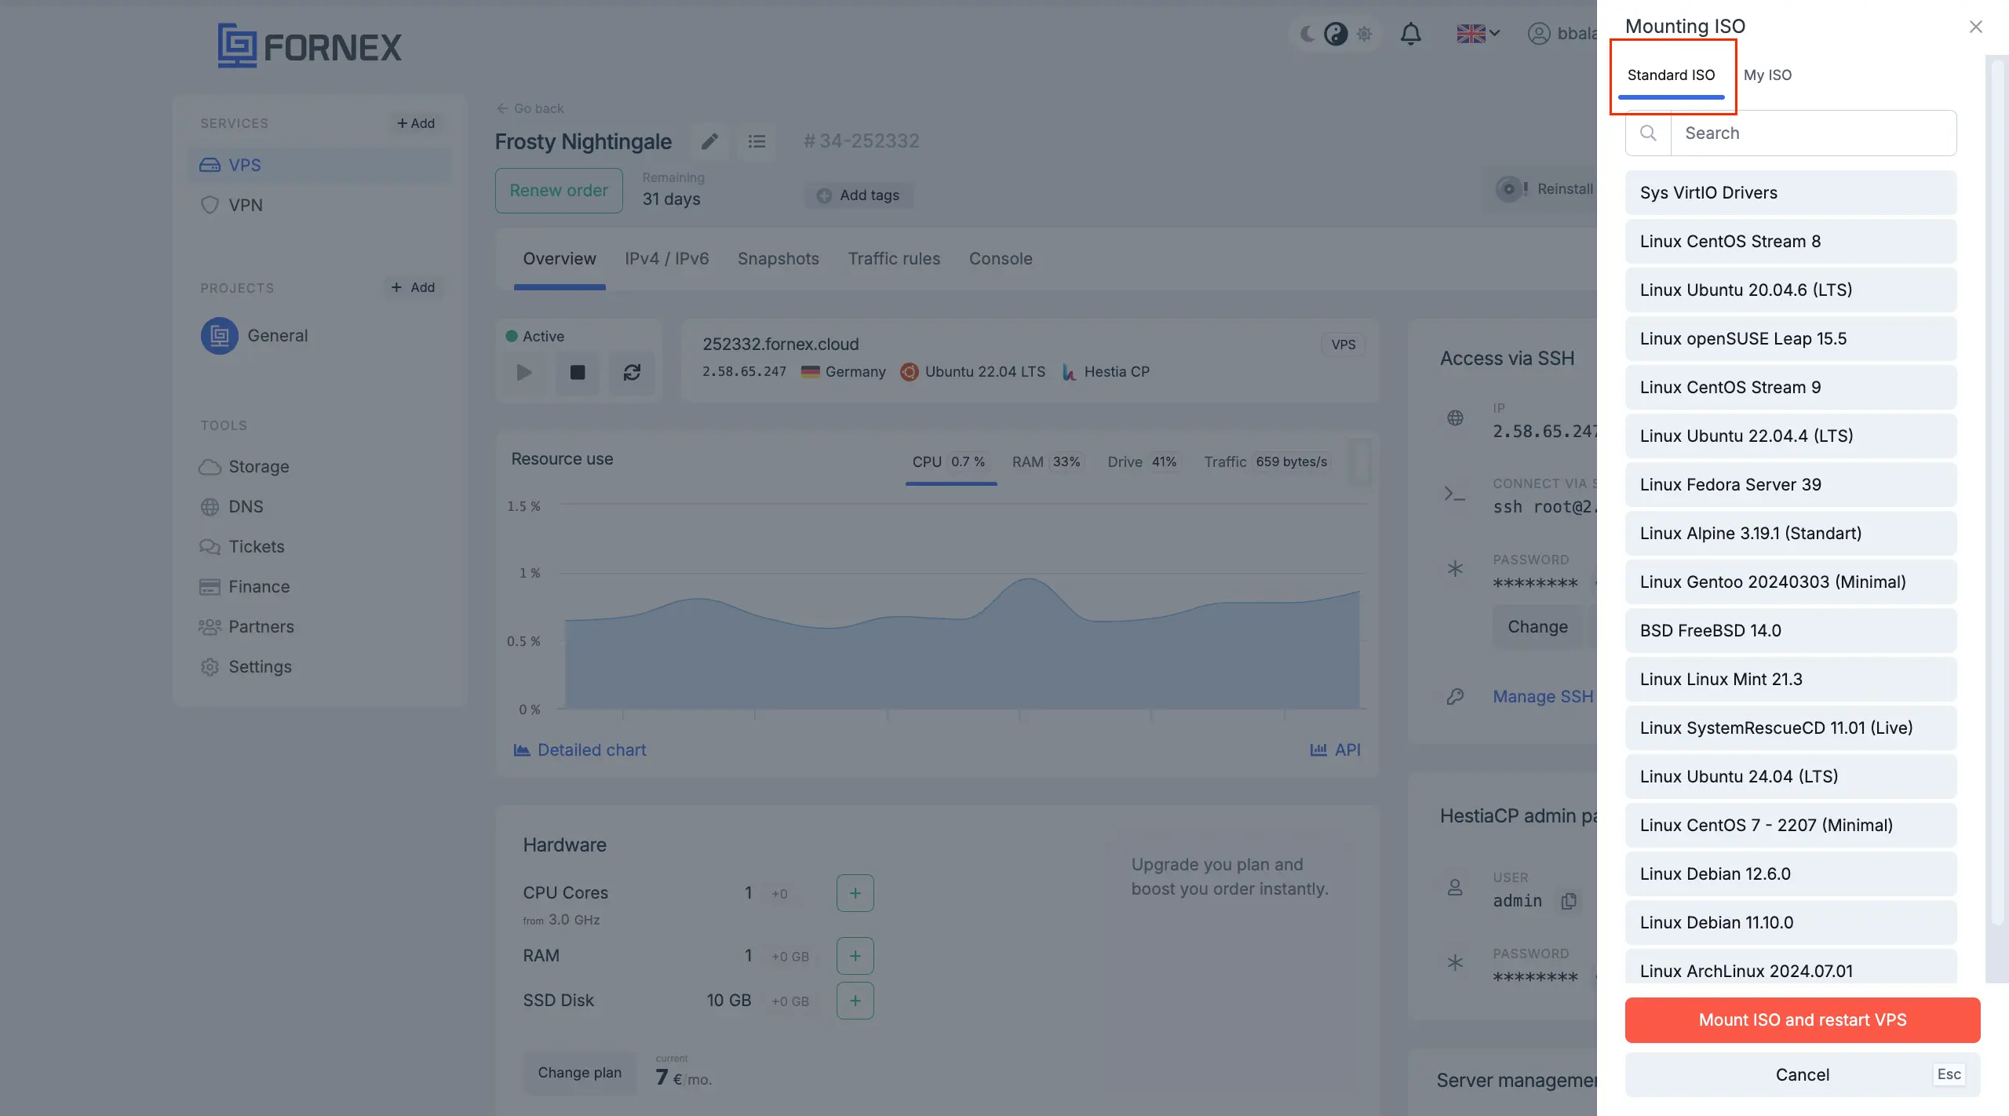Viewport: 2009px width, 1116px height.
Task: Open Tickets
Action: click(242, 547)
